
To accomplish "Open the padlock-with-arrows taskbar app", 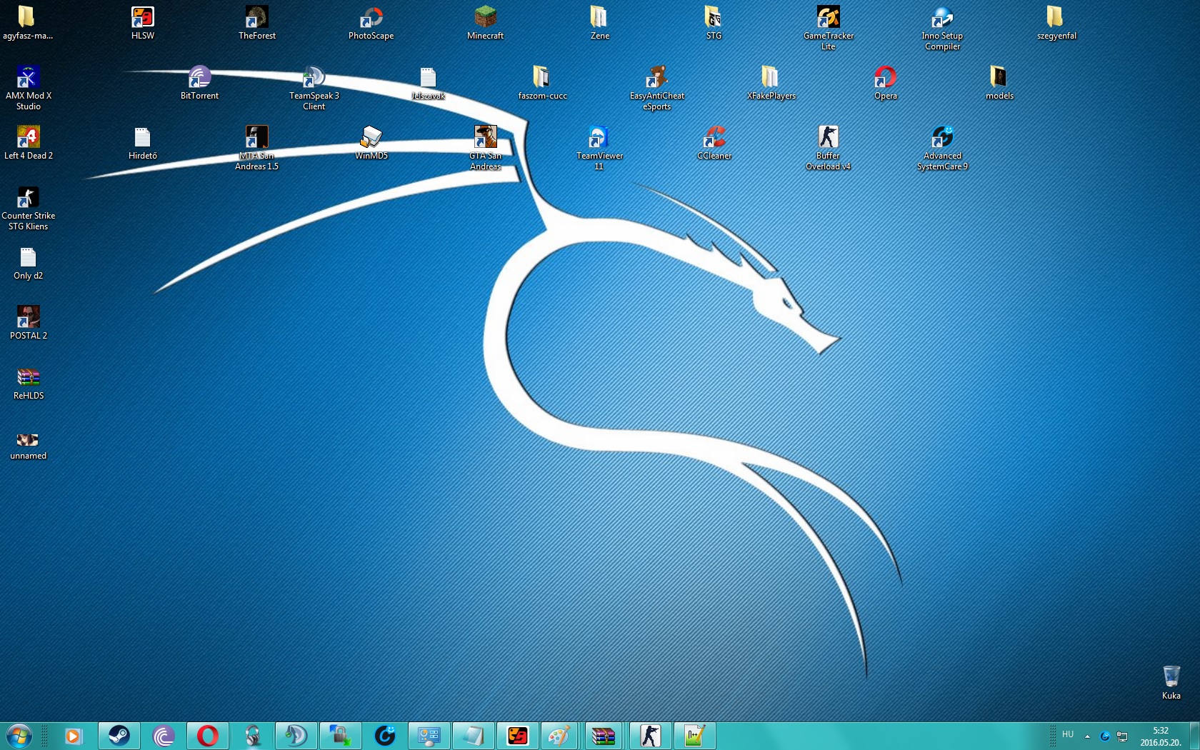I will point(341,736).
